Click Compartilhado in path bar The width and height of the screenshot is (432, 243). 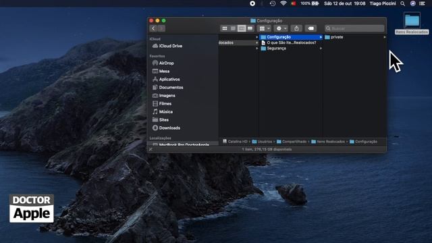click(x=292, y=142)
